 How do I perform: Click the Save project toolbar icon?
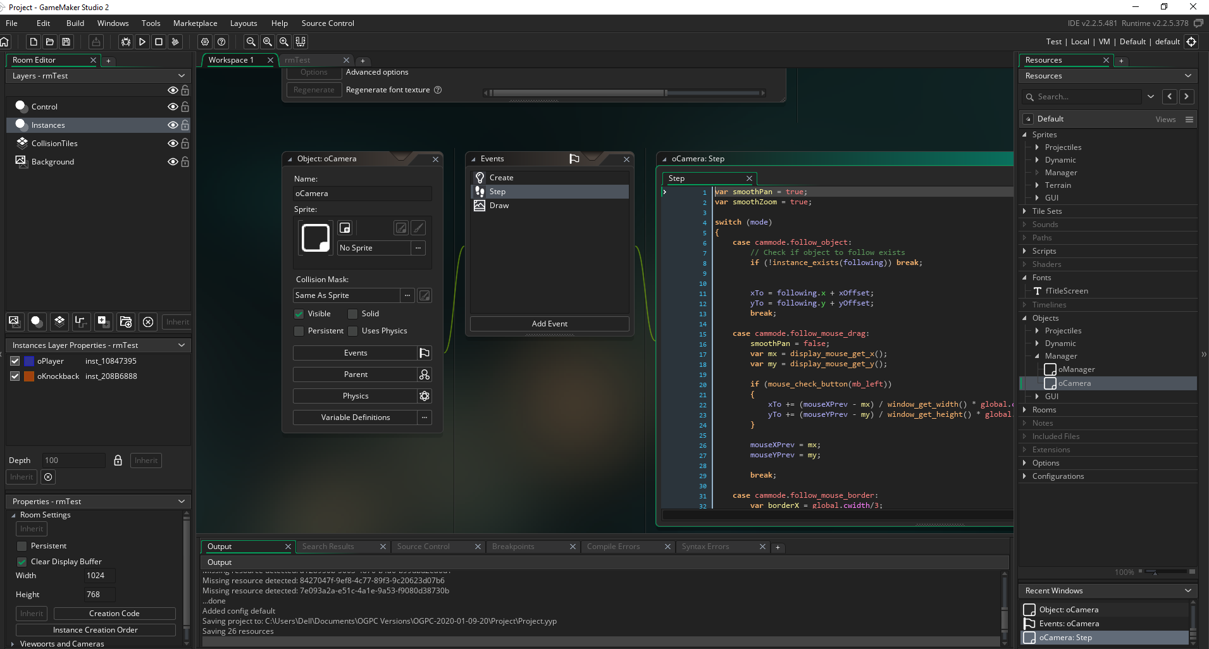tap(66, 42)
